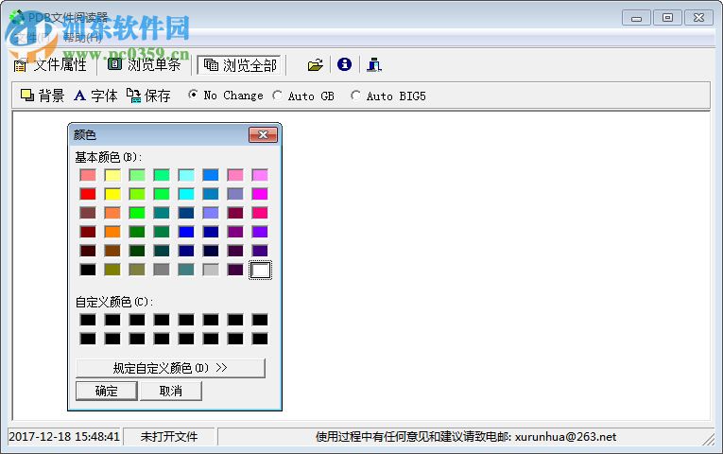Click the 未打开文件 status text
This screenshot has width=723, height=454.
(x=169, y=436)
